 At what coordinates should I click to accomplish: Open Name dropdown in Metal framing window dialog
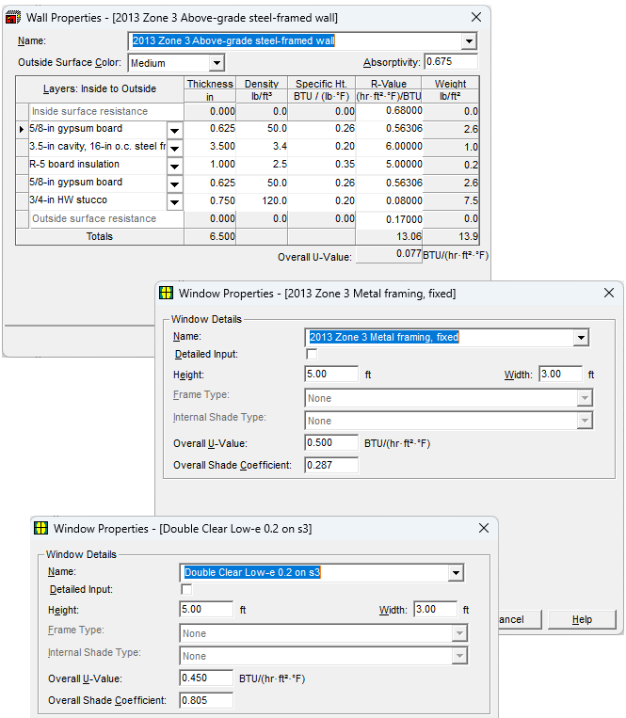click(x=581, y=338)
